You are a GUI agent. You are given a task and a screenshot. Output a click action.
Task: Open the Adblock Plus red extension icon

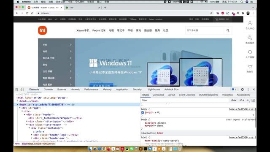pos(223,13)
